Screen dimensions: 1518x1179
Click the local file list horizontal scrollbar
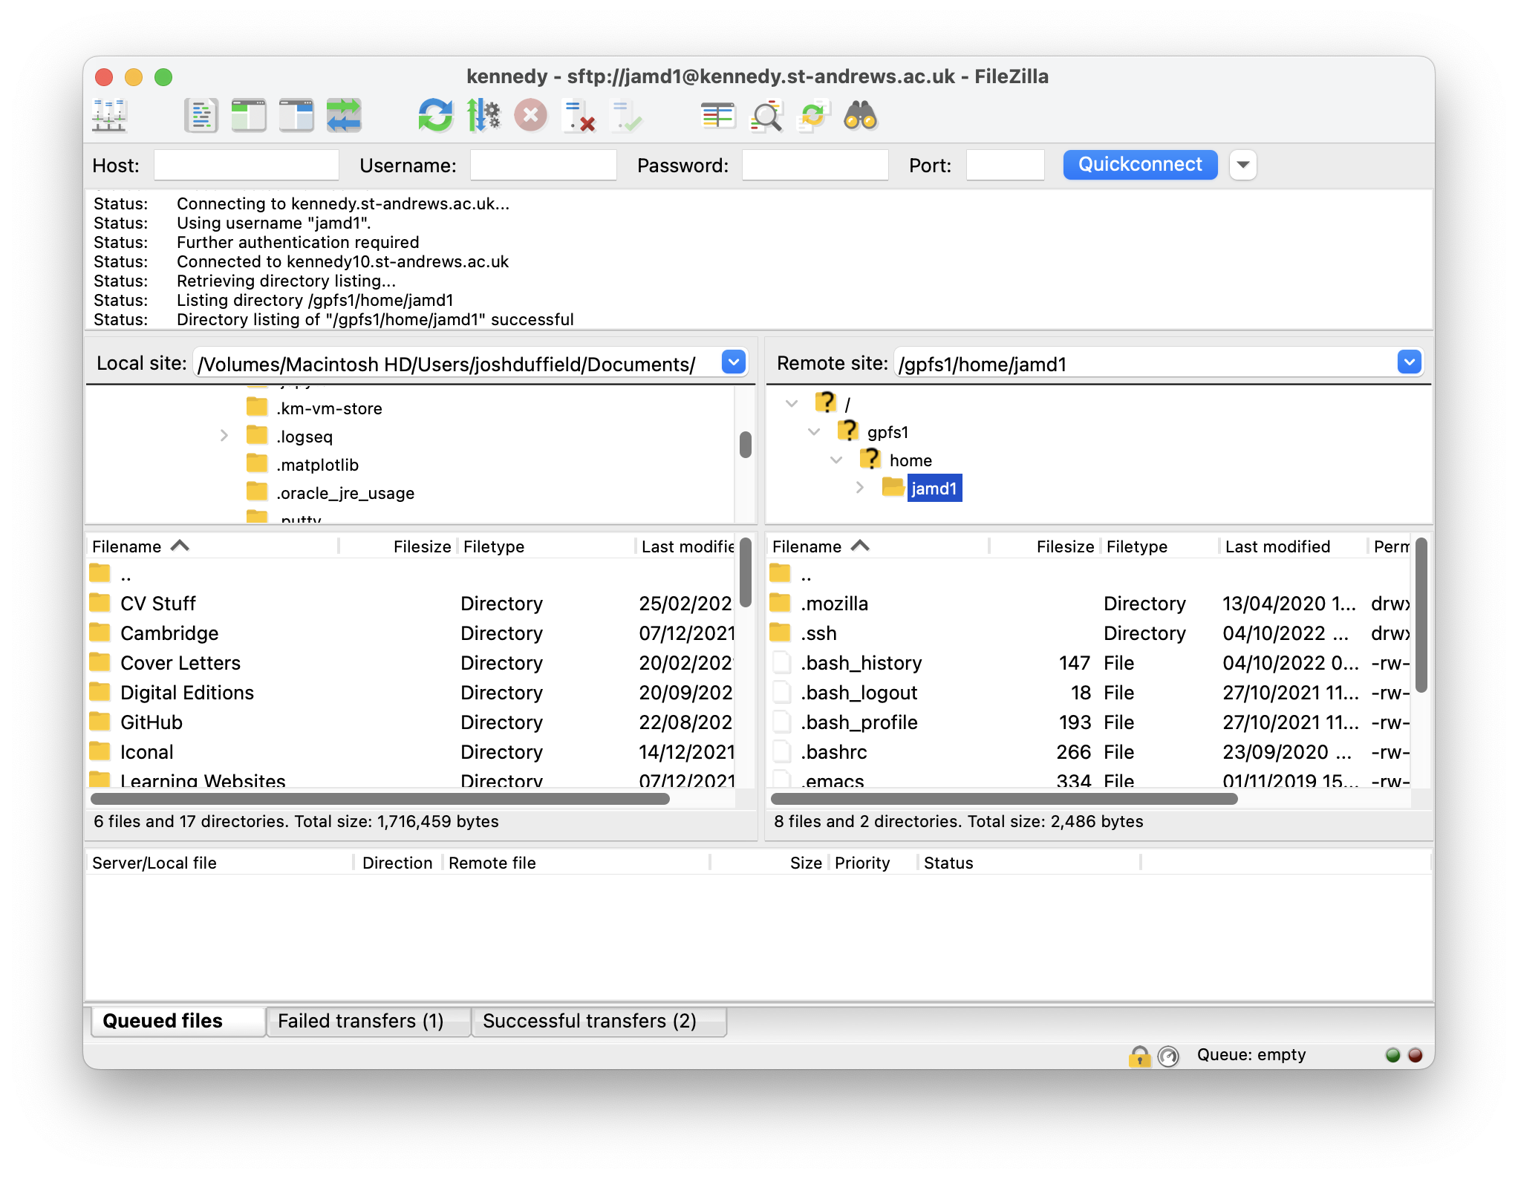[379, 799]
